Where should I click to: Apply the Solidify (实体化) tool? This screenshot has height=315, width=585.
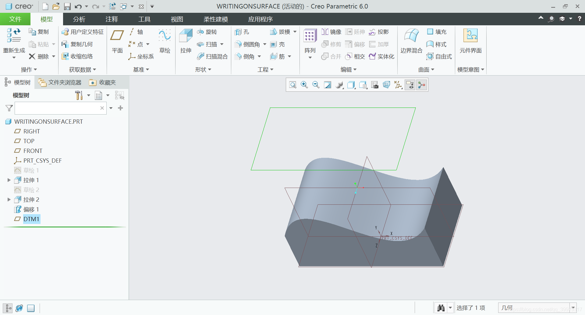pos(381,56)
